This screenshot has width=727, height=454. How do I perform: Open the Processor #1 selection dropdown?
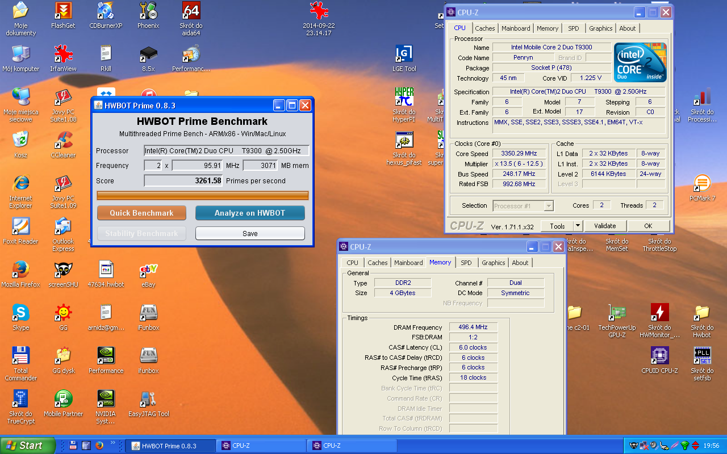point(523,206)
